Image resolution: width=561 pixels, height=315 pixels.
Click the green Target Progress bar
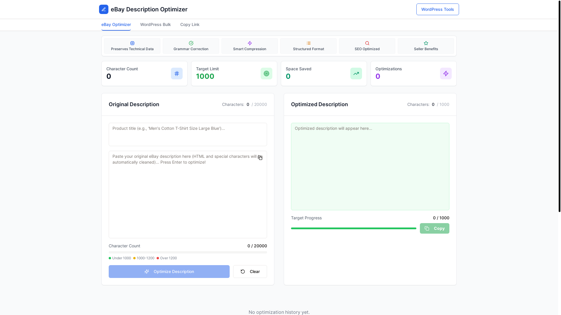click(354, 228)
